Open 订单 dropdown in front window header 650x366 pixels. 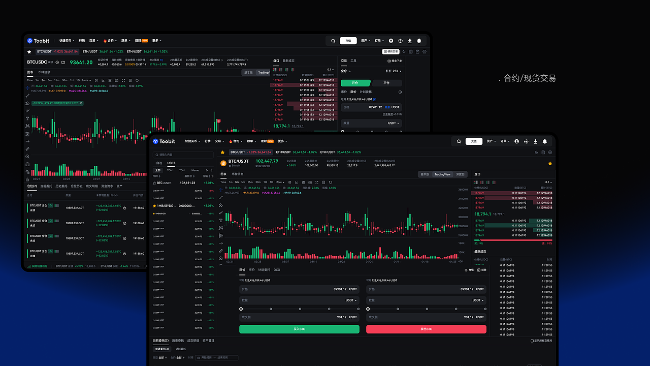[x=505, y=141]
